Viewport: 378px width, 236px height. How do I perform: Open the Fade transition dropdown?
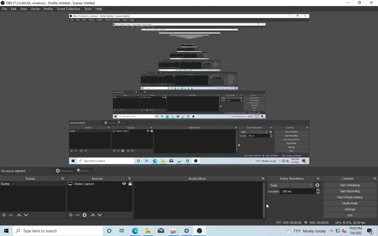coord(291,185)
